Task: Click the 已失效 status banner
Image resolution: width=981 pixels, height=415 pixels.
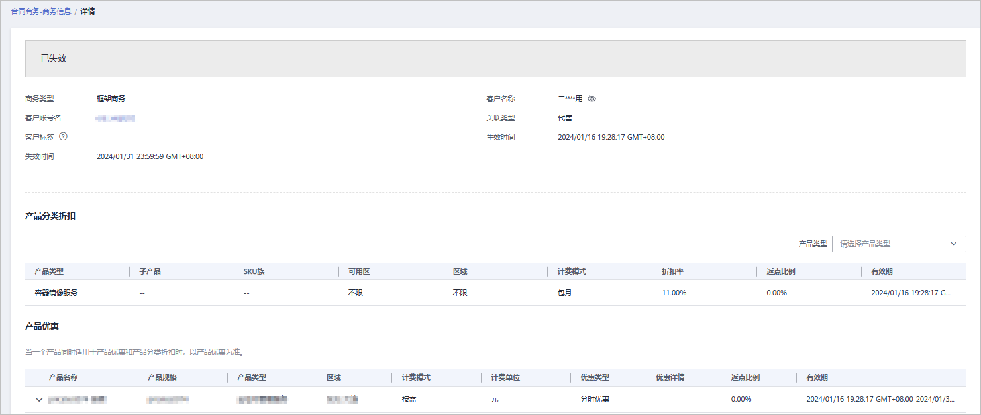Action: [x=54, y=58]
